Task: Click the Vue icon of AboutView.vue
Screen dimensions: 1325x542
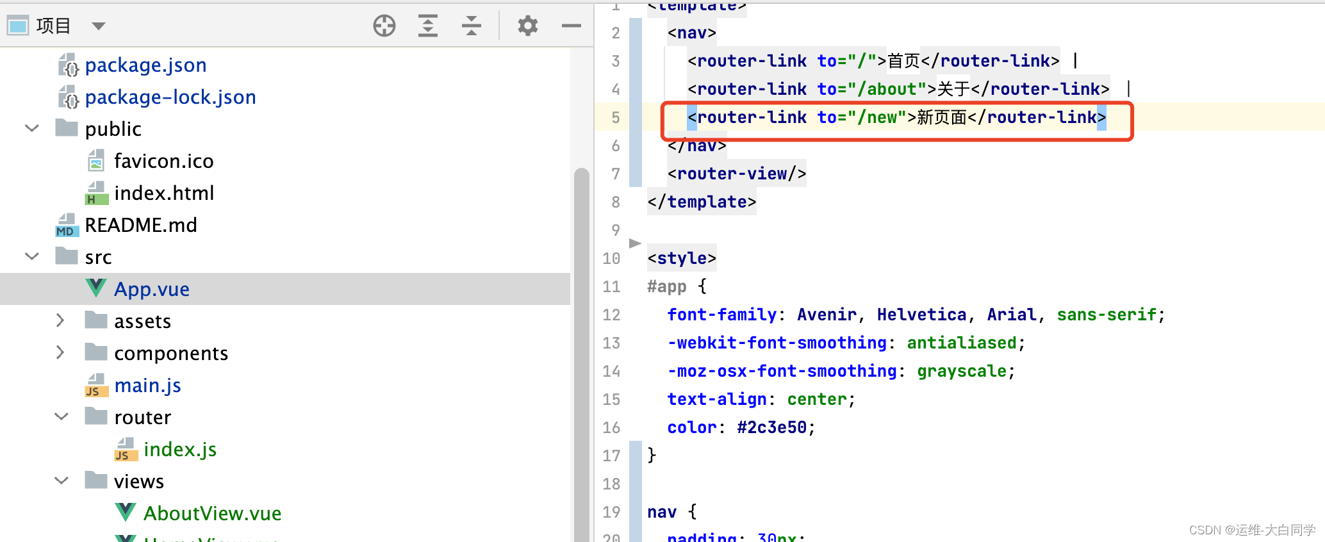Action: [x=126, y=512]
